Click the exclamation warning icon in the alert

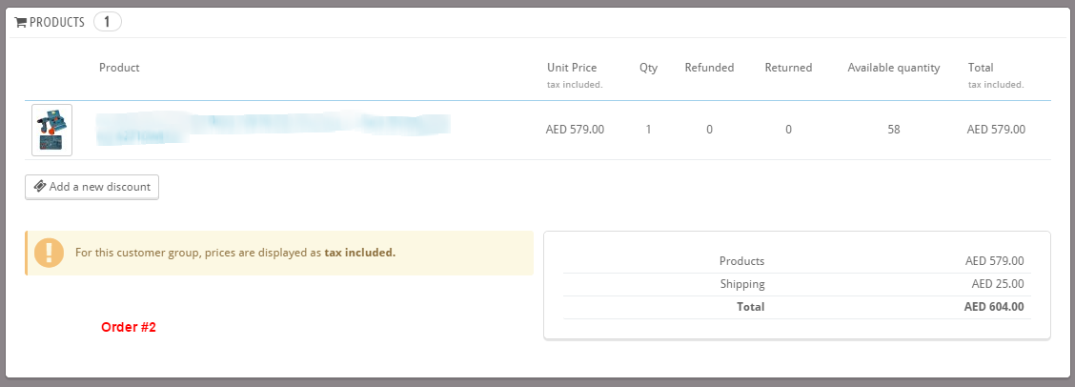click(x=48, y=253)
